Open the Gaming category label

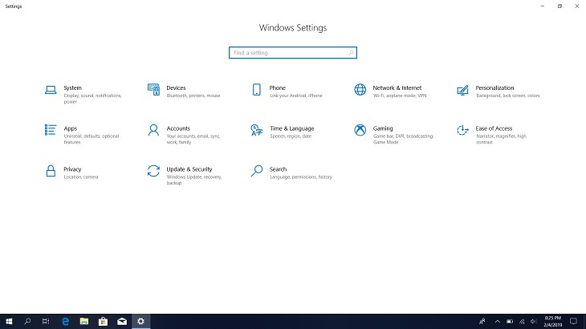383,128
